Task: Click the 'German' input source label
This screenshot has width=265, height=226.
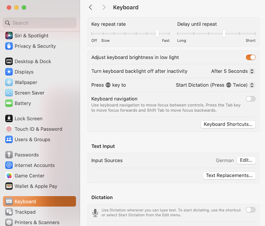Action: pyautogui.click(x=225, y=160)
